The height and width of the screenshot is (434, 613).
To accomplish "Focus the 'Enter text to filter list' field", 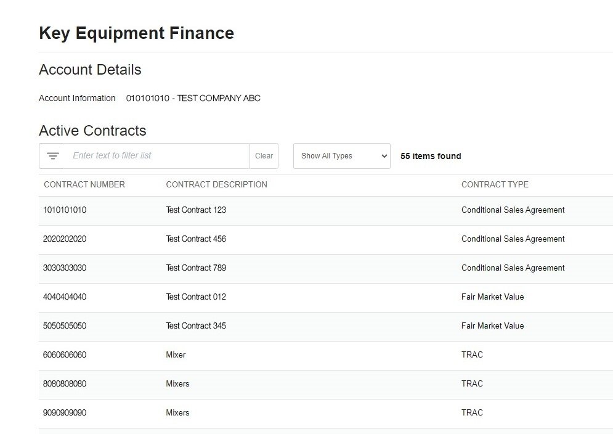I will (x=156, y=156).
